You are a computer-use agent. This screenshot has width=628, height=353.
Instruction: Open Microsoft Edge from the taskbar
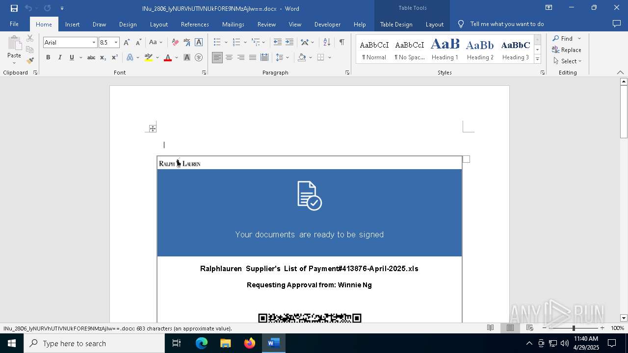(202, 343)
